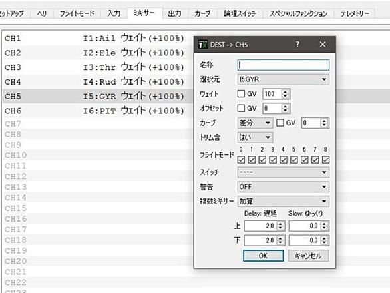The width and height of the screenshot is (390, 293).
Task: Open the カーブ type dropdown showing 差分
Action: click(255, 123)
